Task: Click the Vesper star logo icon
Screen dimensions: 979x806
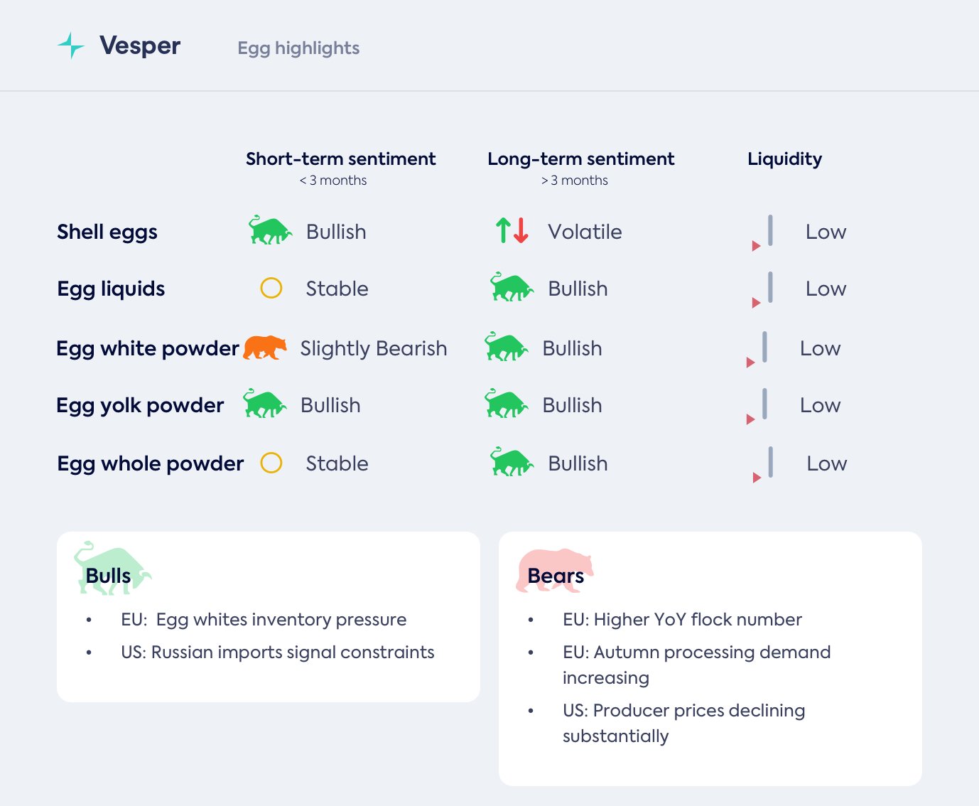Action: point(71,45)
